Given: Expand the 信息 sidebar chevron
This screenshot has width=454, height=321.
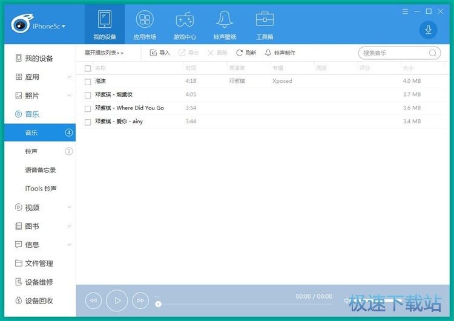Looking at the screenshot, I should point(69,245).
